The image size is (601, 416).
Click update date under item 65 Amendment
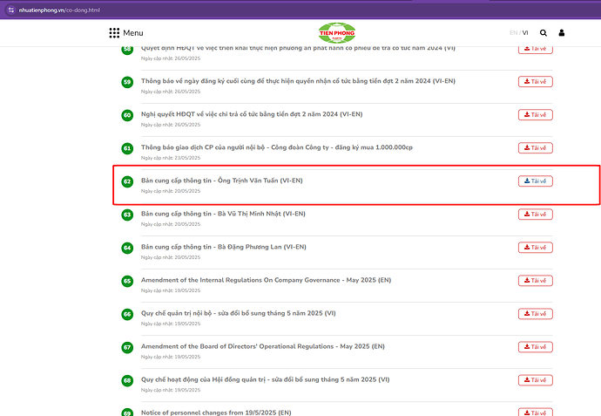point(171,290)
